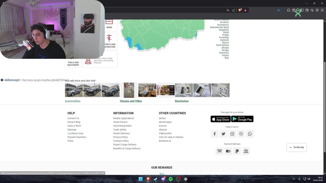Select the PayPal payment icon
This screenshot has height=183, width=326.
(x=237, y=151)
